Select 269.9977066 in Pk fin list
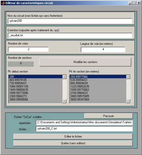Image resolution: width=142 pixels, height=155 pixels. point(98,77)
